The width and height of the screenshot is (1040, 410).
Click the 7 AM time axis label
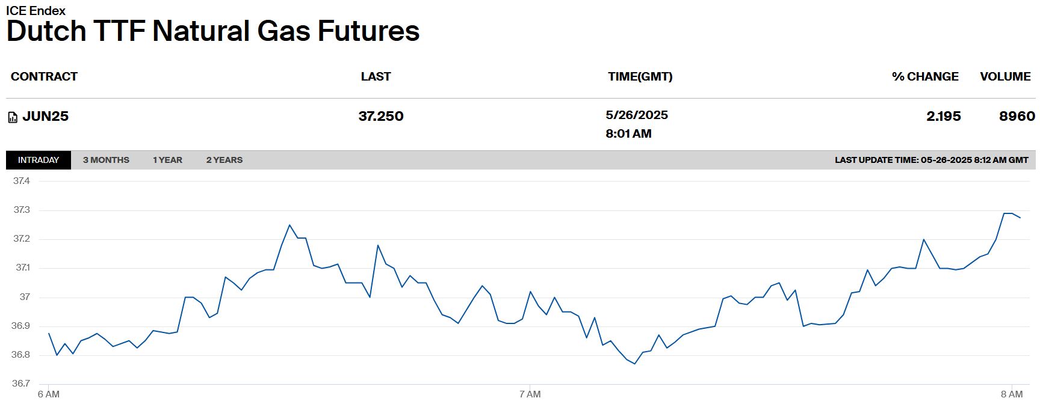point(530,394)
